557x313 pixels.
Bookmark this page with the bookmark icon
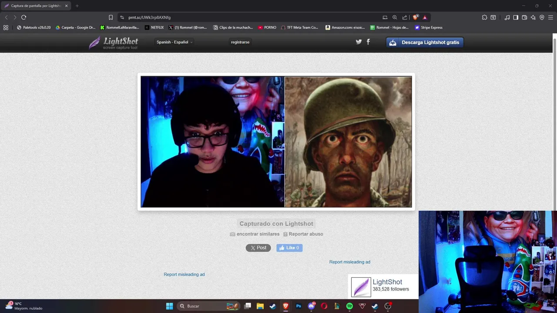(111, 17)
